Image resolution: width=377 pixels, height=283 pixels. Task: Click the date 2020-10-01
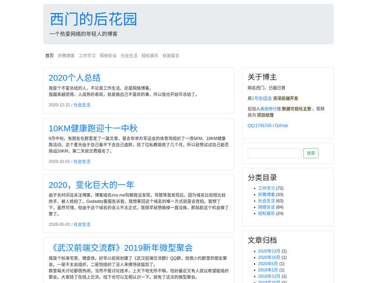tap(59, 161)
